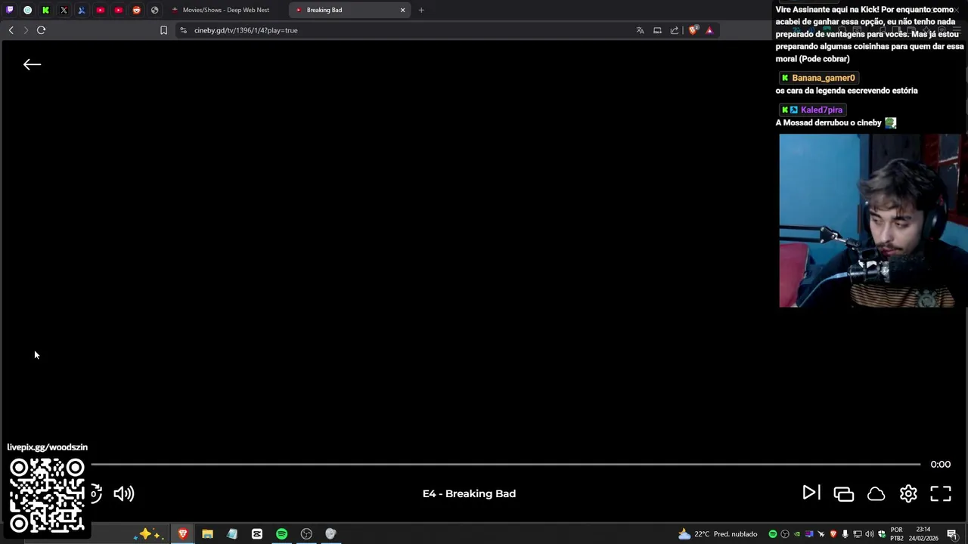Open Brave Rewards triangle icon
Viewport: 968px width, 544px height.
[x=709, y=30]
